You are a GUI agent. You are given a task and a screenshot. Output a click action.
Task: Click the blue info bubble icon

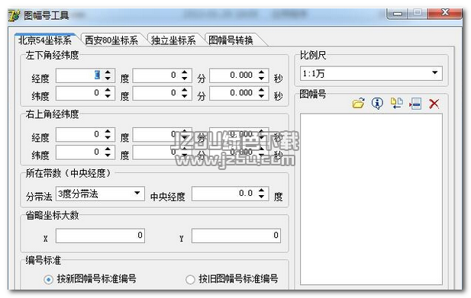[377, 104]
